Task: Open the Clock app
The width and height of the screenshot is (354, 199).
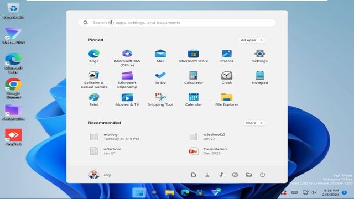Action: click(227, 78)
